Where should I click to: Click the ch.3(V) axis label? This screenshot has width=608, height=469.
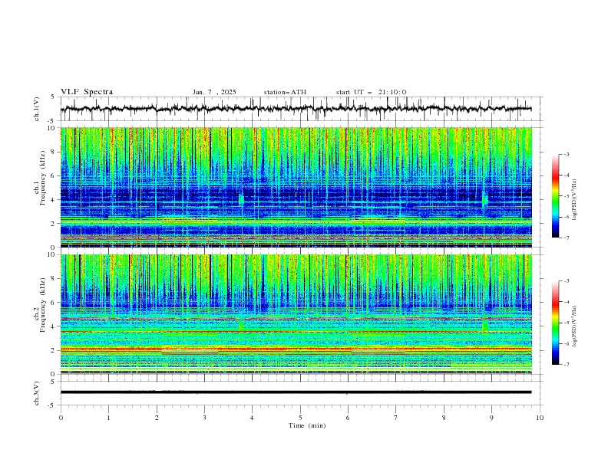[x=37, y=393]
